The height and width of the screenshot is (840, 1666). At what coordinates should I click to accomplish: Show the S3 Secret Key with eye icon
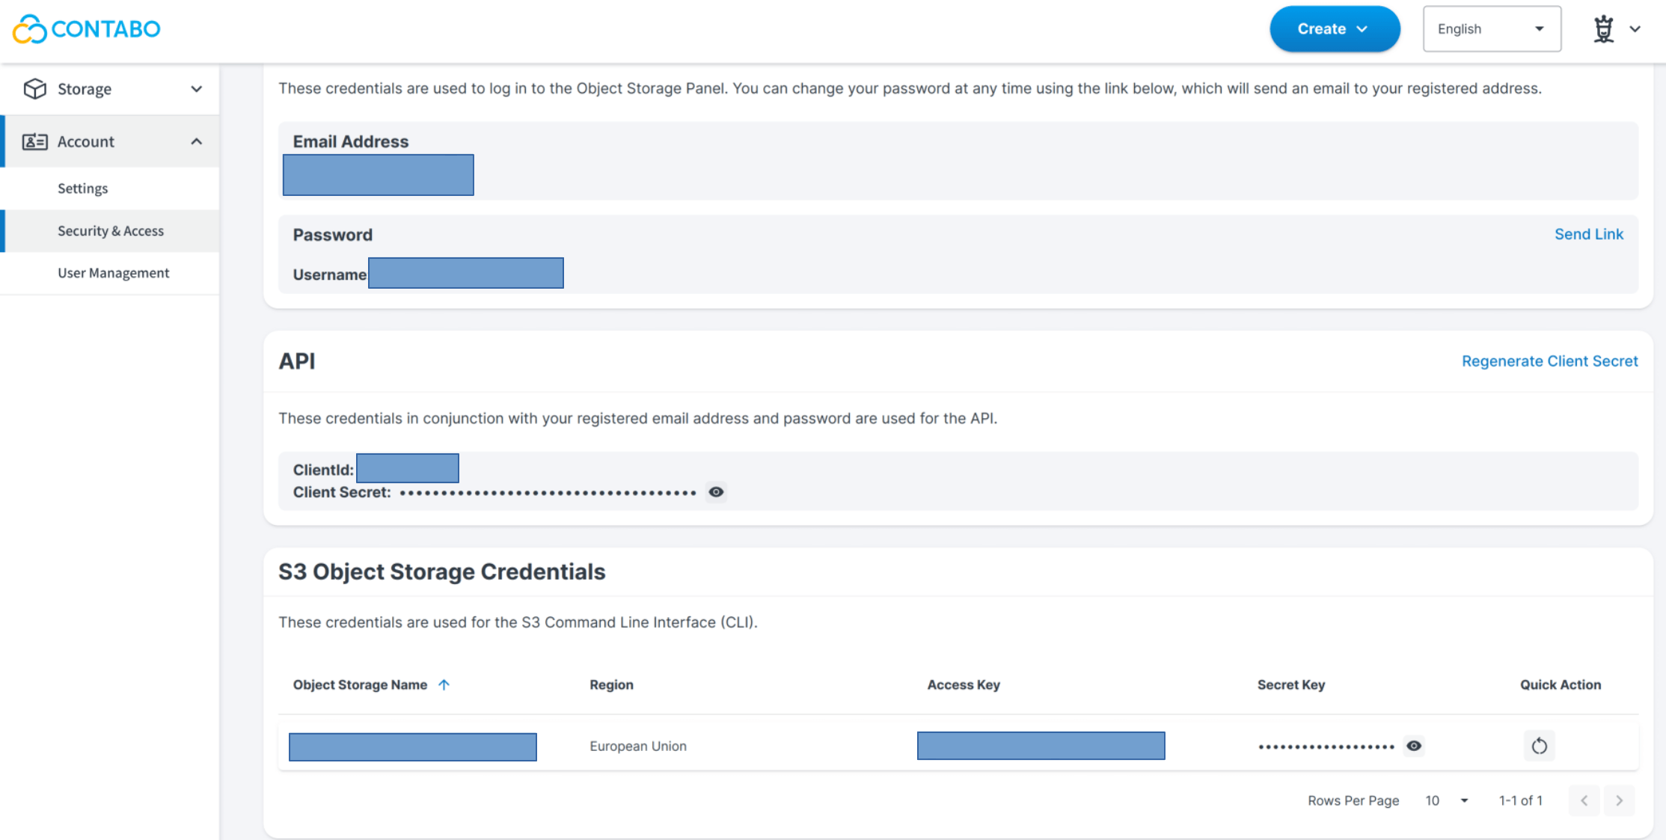click(x=1414, y=746)
